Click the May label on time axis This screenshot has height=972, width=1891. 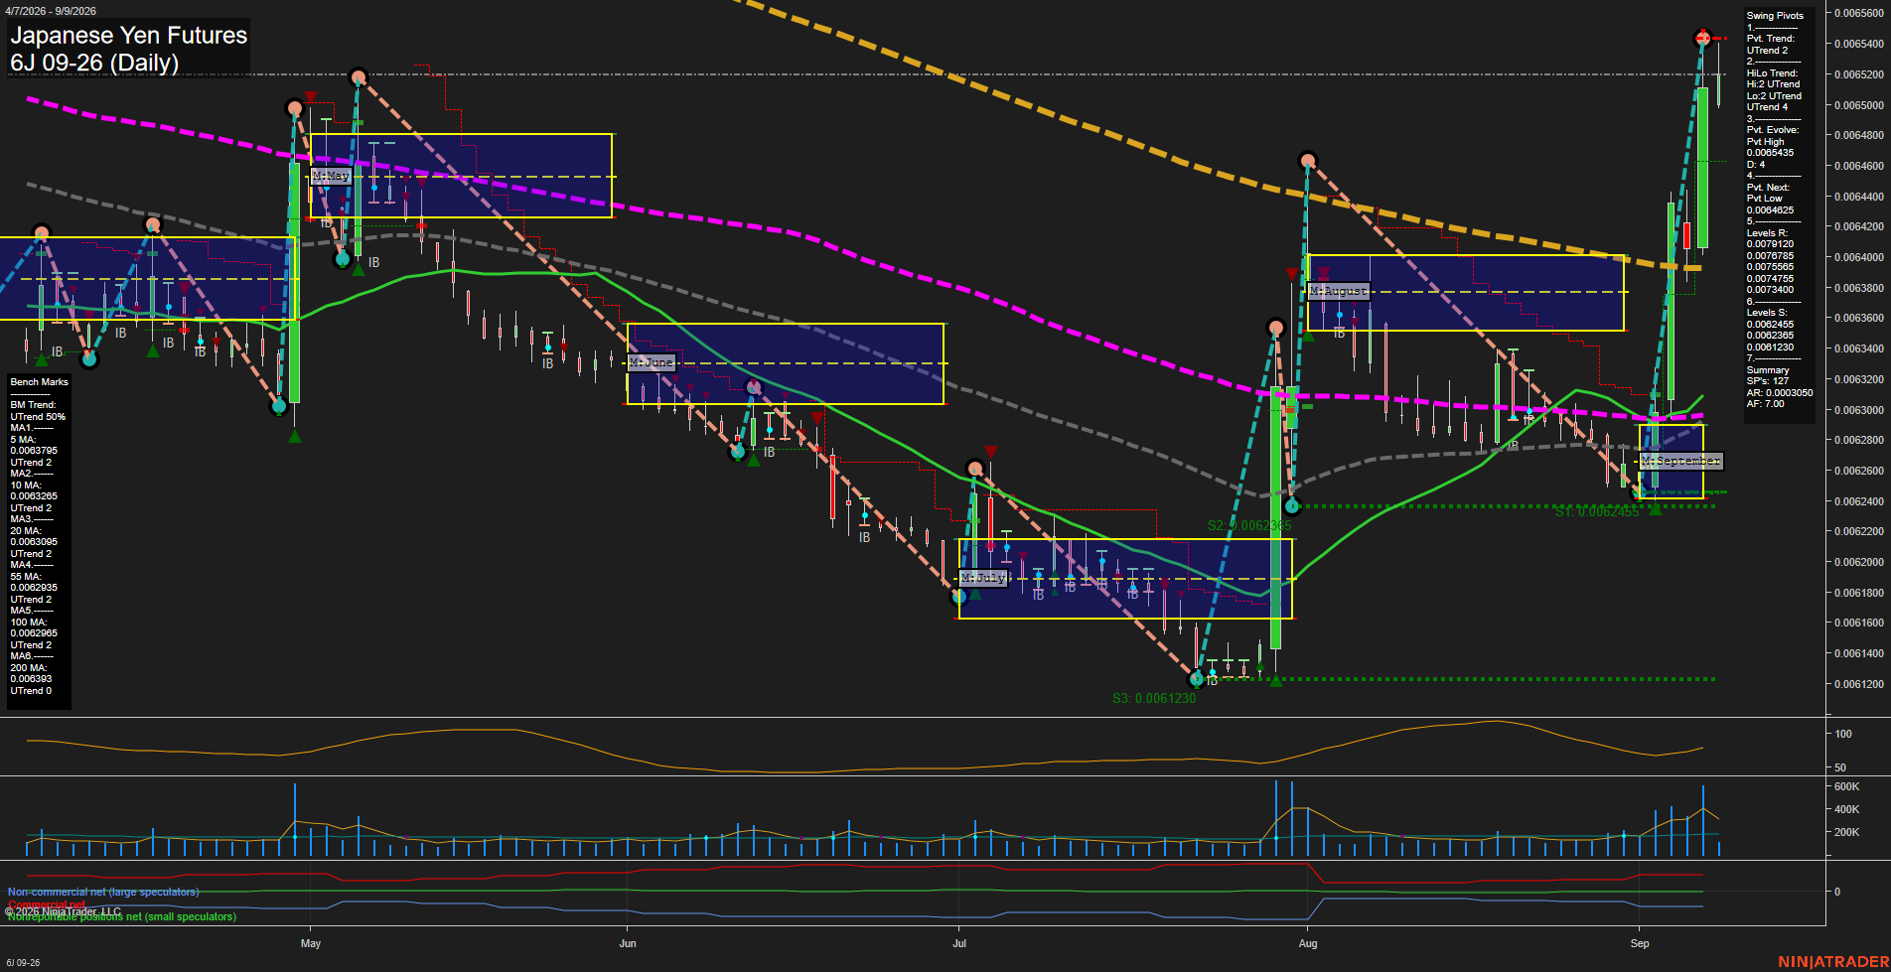(x=311, y=944)
